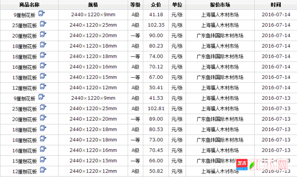
Task: Click the 众价 column header
Action: [x=156, y=5]
